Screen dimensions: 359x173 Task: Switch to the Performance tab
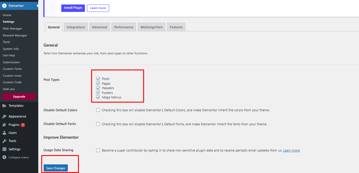[124, 27]
